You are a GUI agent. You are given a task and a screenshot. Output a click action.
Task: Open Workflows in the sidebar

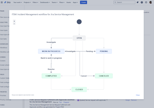click(x=4, y=48)
